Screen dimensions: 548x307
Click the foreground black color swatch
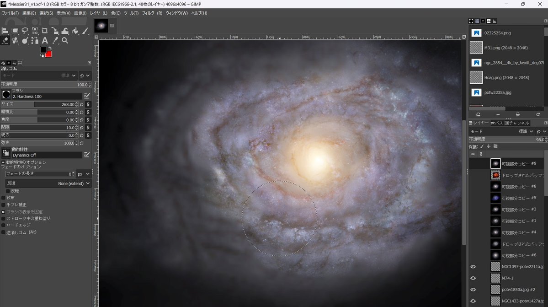point(44,50)
